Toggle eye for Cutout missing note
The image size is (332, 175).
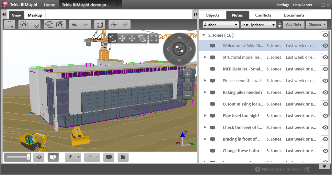325,104
